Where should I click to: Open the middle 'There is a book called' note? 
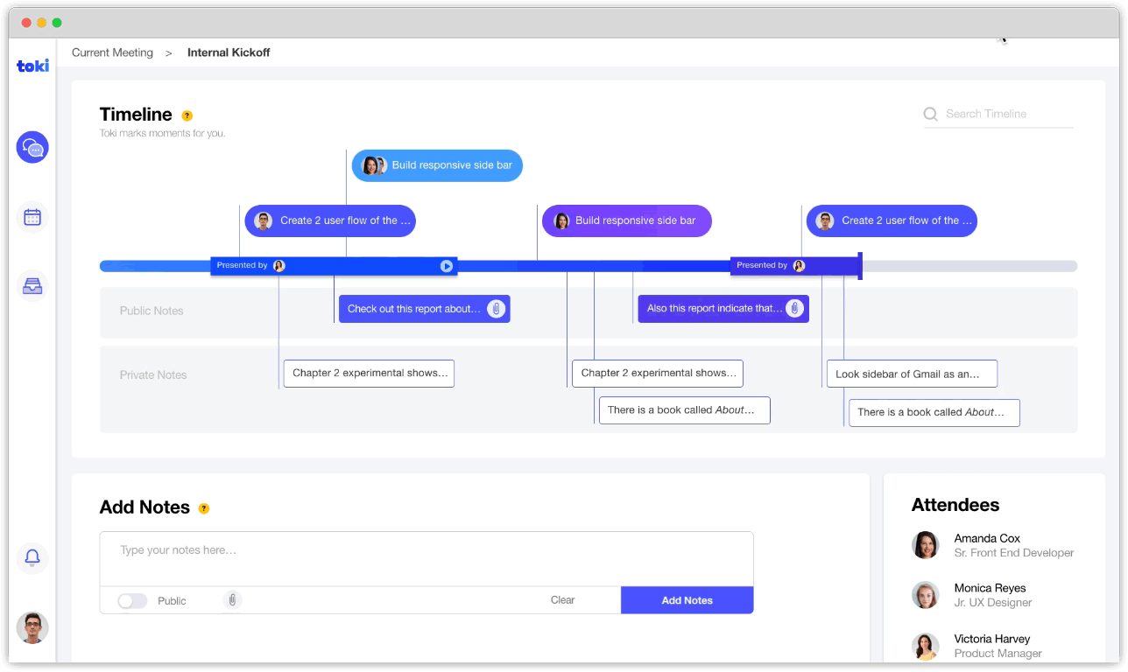pos(684,410)
